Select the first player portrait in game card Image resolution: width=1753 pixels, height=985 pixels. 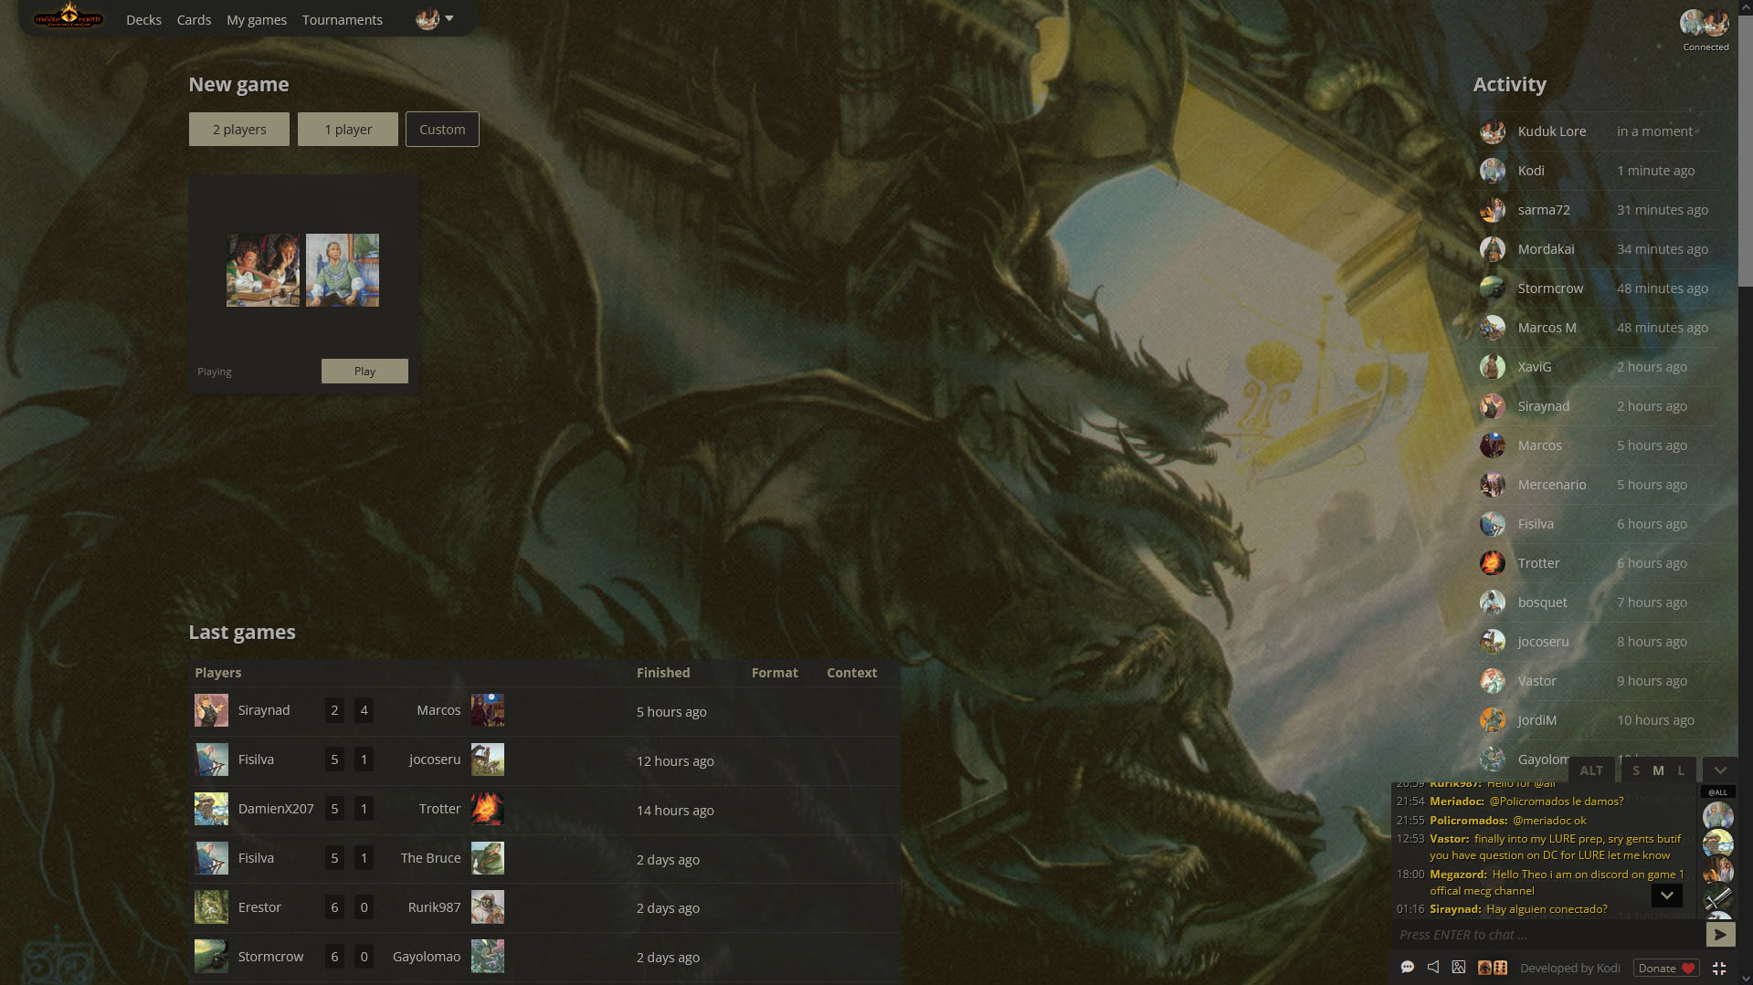tap(263, 270)
